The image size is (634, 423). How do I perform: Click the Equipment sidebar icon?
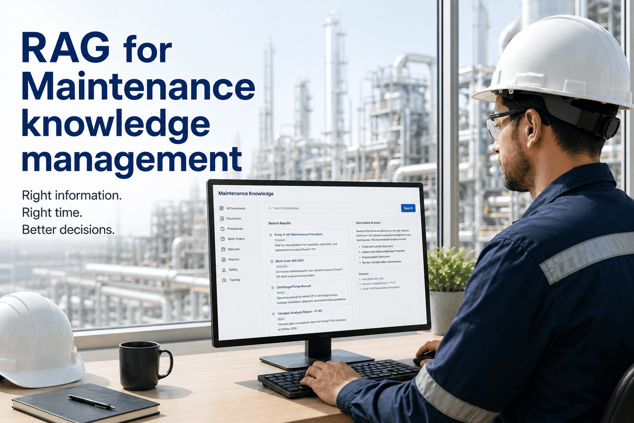coord(222,219)
